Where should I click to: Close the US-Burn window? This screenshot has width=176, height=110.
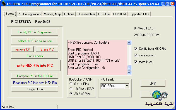172,4
